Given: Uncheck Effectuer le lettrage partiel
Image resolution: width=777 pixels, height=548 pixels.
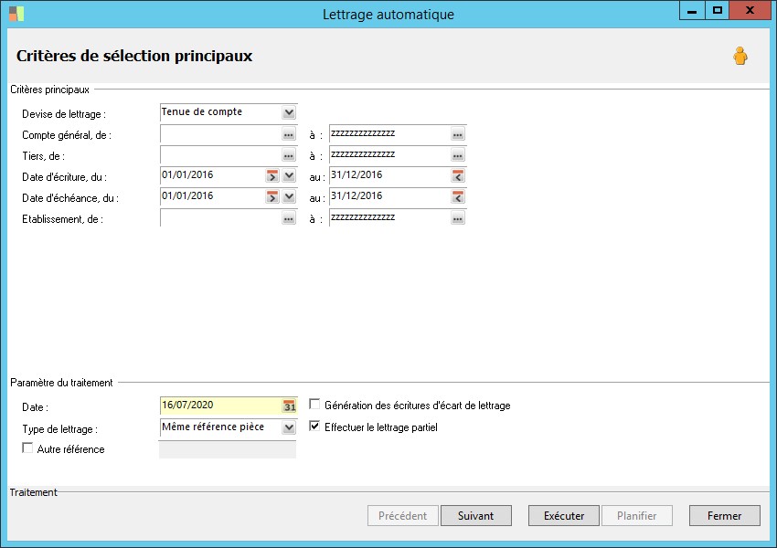Looking at the screenshot, I should pos(315,427).
